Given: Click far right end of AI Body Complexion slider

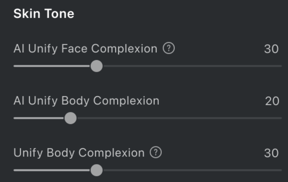Looking at the screenshot, I should (280, 118).
